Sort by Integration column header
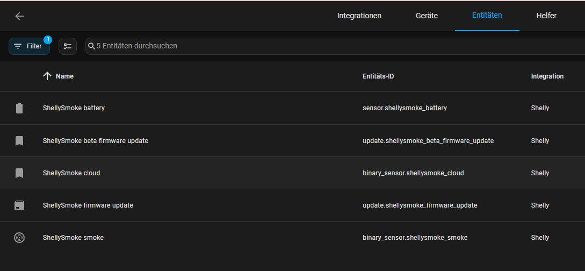 tap(547, 76)
